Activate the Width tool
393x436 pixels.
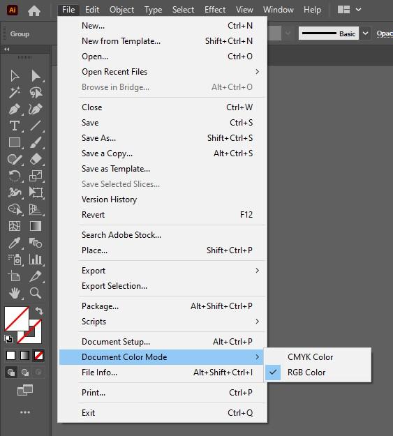(15, 193)
